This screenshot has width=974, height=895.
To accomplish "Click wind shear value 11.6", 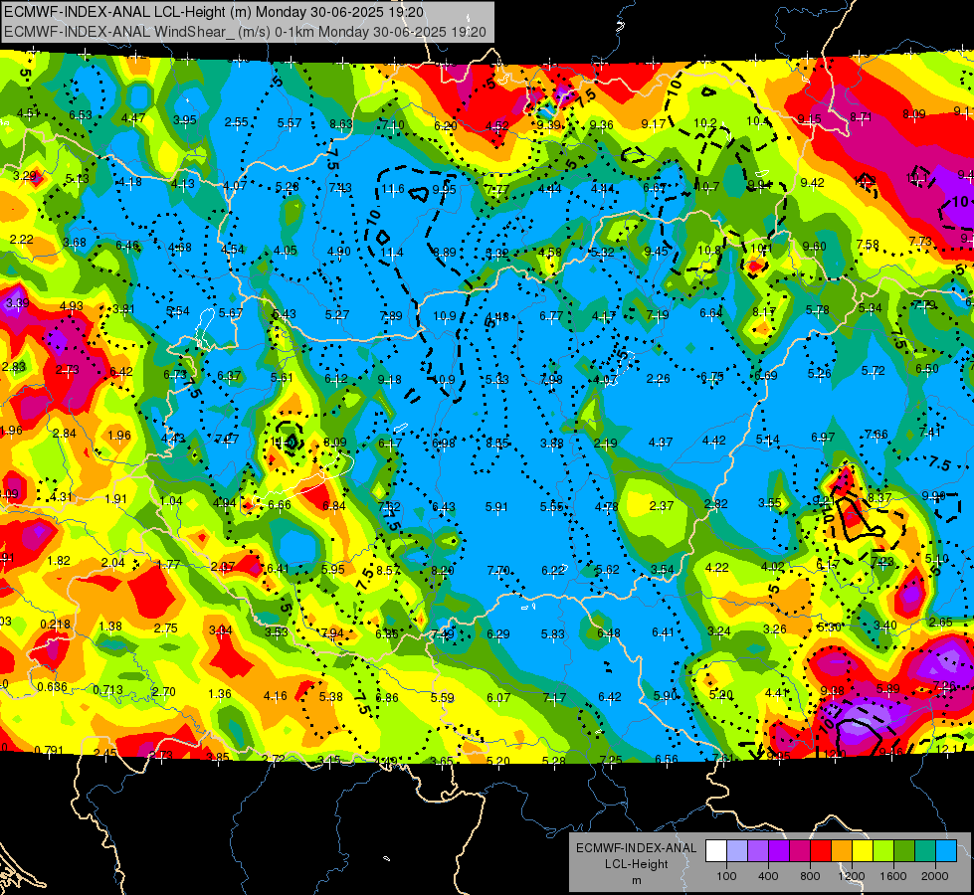I will [393, 189].
